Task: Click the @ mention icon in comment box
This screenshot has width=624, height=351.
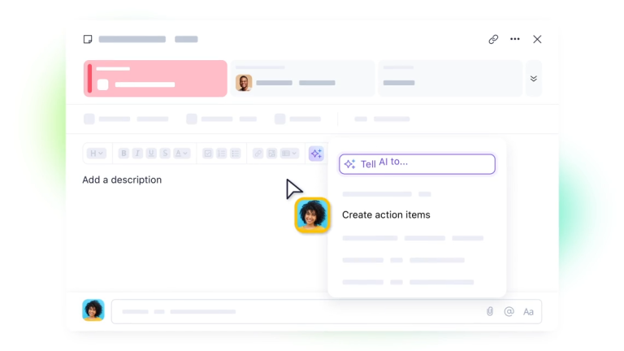Action: click(x=509, y=311)
